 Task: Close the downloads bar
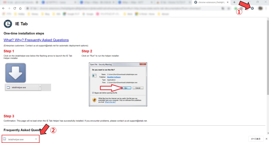point(266,139)
